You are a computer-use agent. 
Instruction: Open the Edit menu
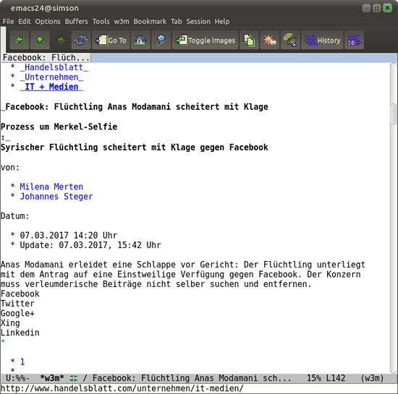pyautogui.click(x=25, y=21)
